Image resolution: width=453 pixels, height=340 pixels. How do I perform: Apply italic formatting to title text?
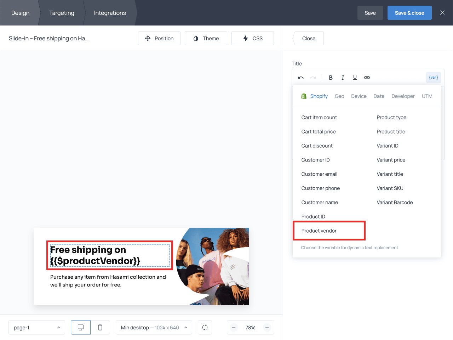(x=343, y=78)
